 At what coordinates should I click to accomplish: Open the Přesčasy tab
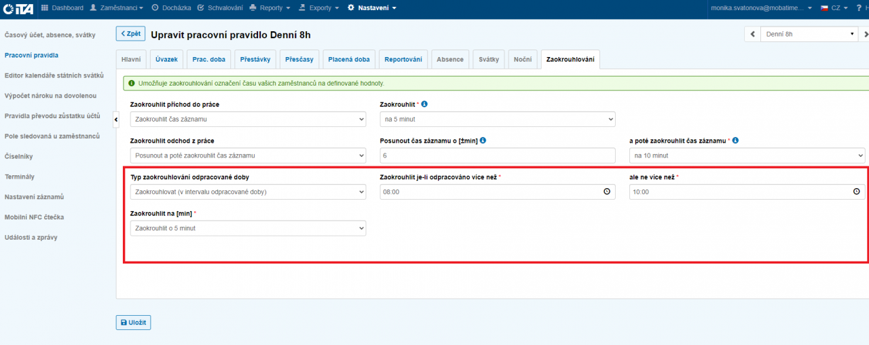(299, 60)
